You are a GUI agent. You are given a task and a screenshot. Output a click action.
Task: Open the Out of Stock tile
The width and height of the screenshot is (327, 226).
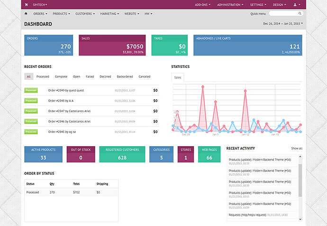pos(81,154)
